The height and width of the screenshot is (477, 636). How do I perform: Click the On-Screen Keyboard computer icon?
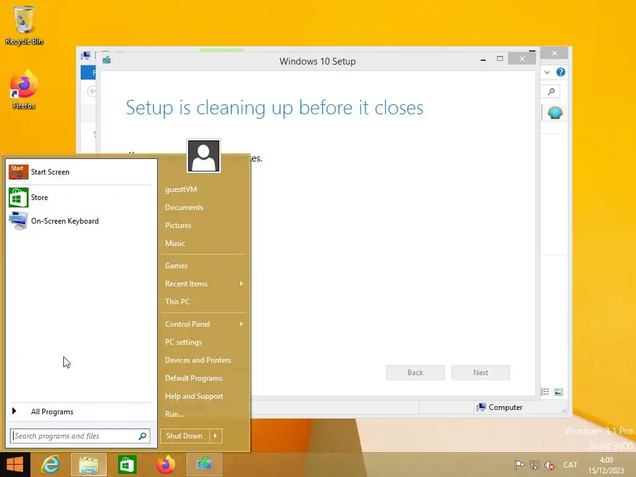[19, 221]
